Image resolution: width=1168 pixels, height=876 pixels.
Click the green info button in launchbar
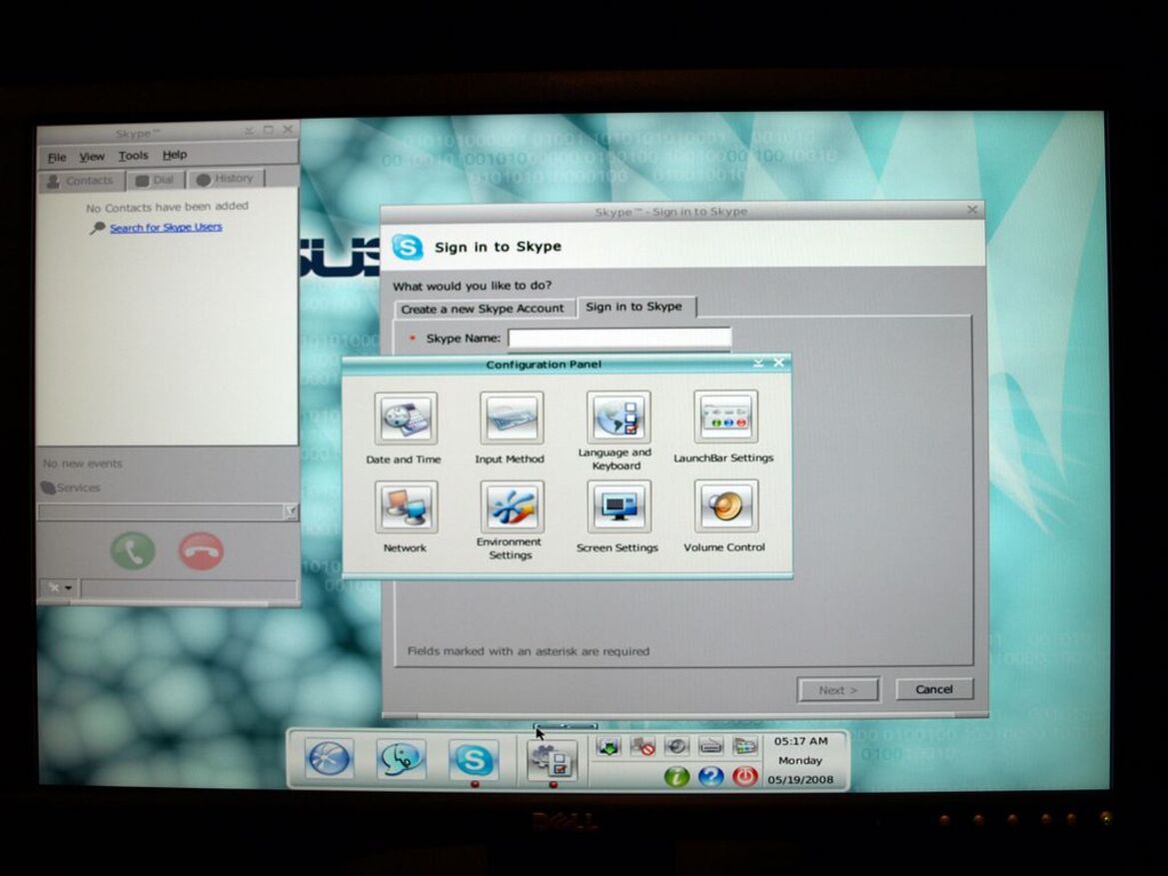click(x=676, y=777)
